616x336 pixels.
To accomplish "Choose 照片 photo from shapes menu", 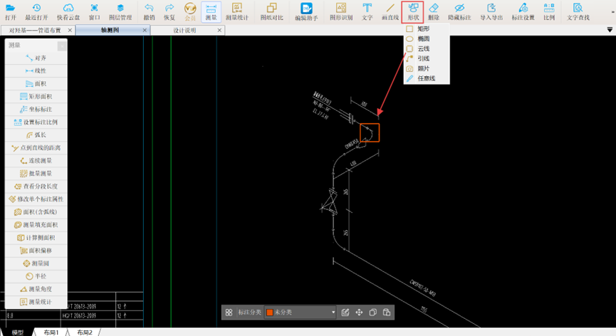I will click(x=427, y=68).
